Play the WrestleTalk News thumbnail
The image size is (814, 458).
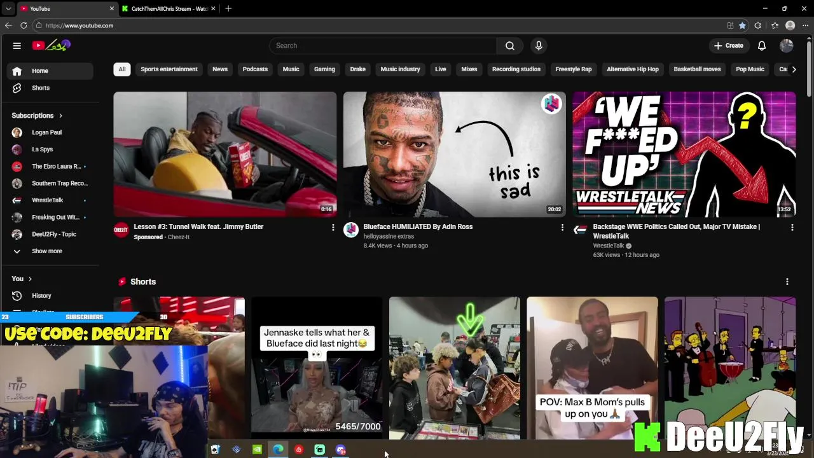tap(684, 155)
